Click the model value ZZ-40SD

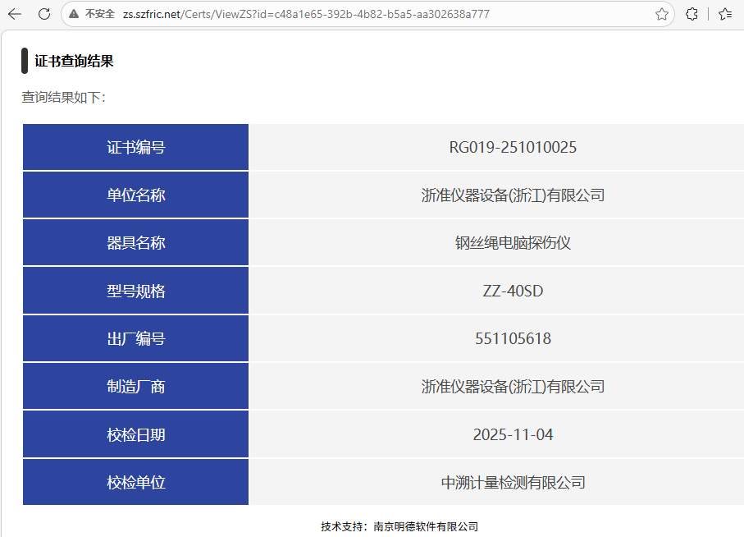pyautogui.click(x=513, y=291)
